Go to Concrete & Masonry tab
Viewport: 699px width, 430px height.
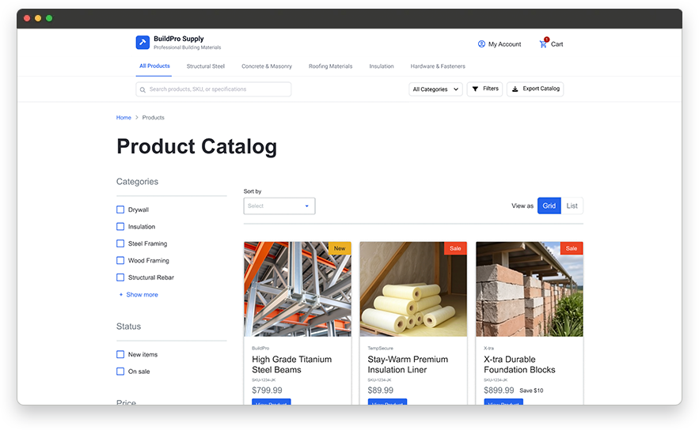[267, 66]
